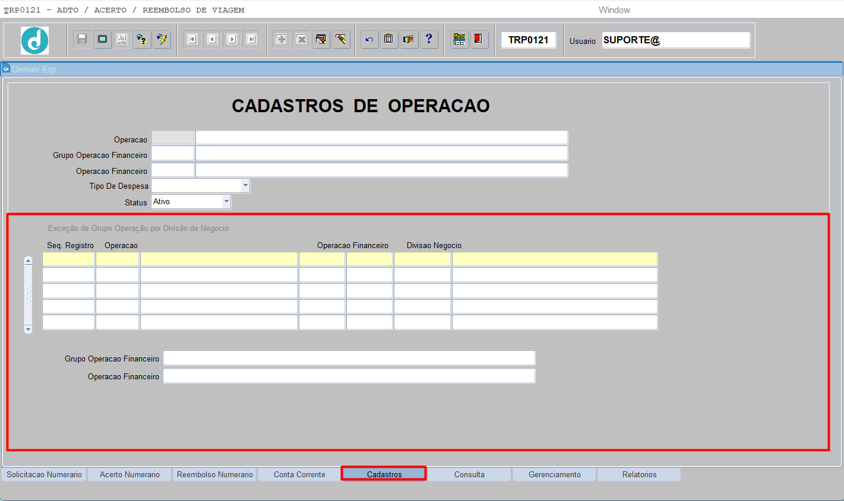Click the insert new record icon
The height and width of the screenshot is (501, 844).
coord(282,39)
